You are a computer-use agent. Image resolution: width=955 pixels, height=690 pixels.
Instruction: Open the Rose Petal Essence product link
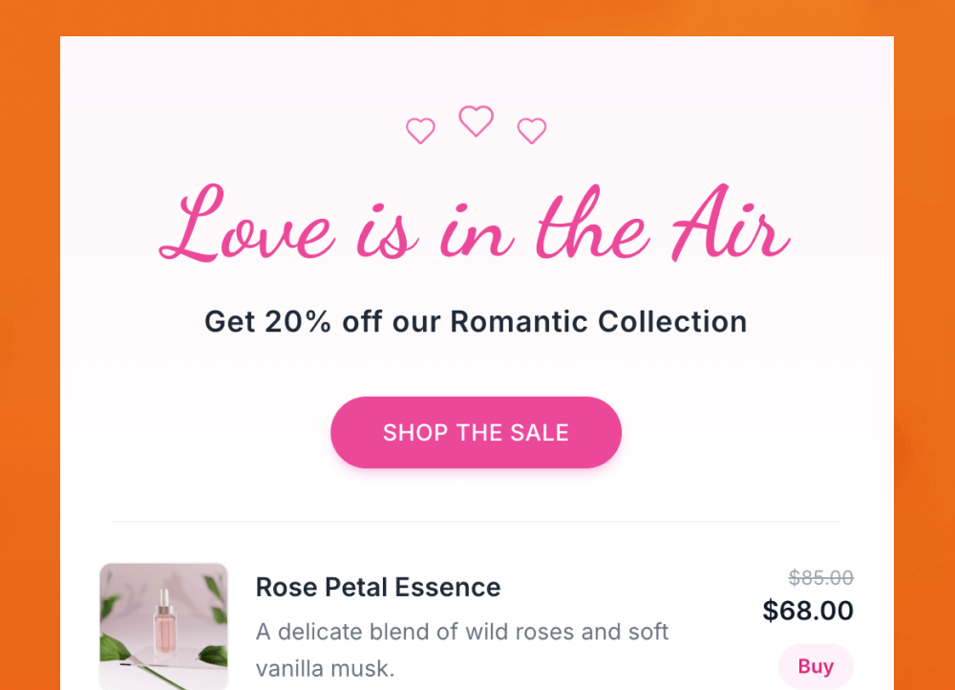pyautogui.click(x=377, y=587)
